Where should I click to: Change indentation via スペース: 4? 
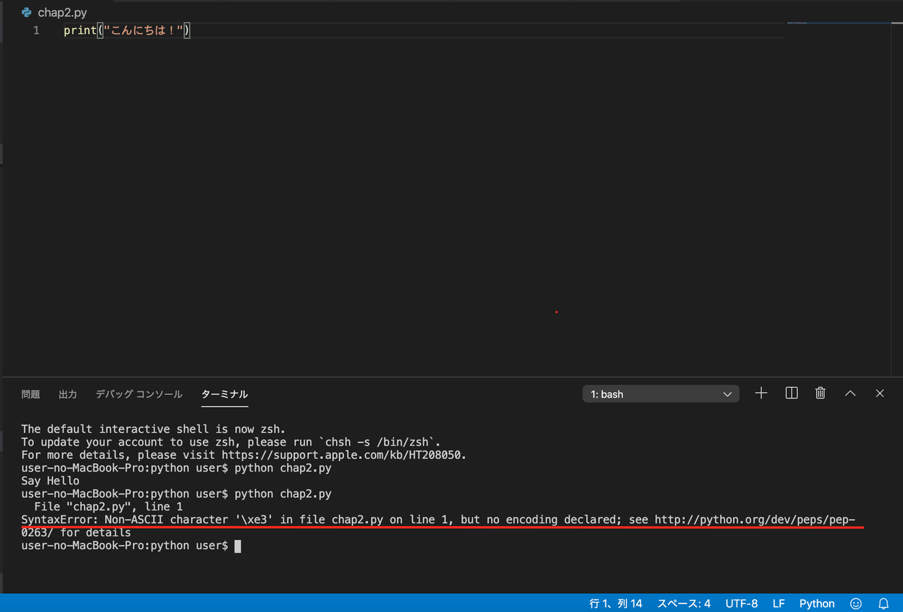coord(684,604)
